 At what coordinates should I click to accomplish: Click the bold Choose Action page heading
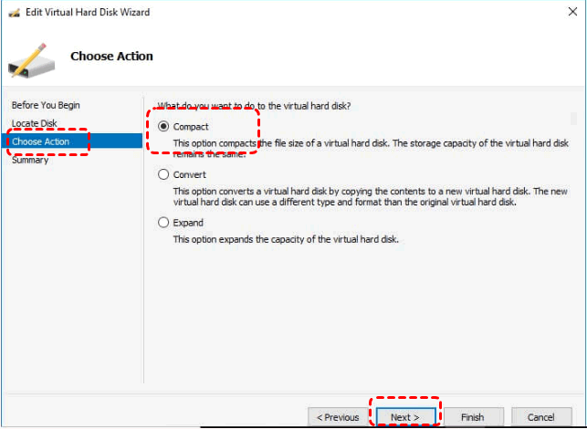[x=111, y=57]
